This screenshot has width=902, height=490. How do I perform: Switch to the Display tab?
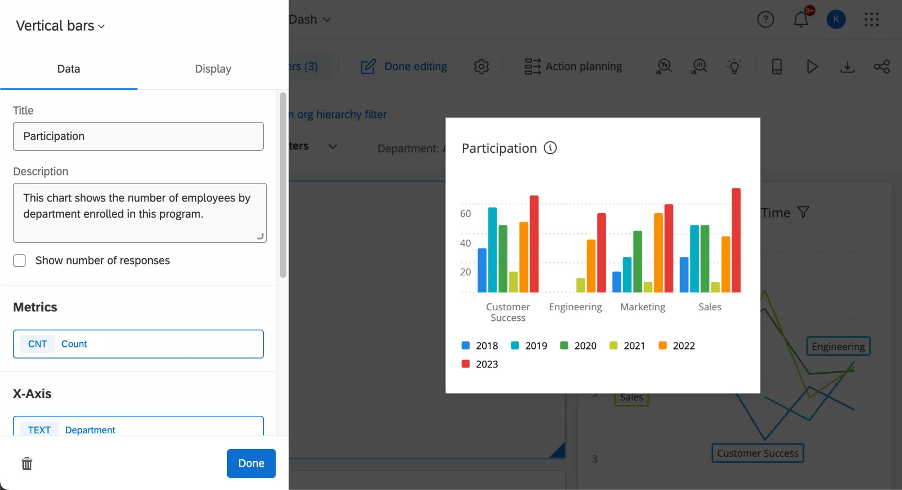point(213,69)
